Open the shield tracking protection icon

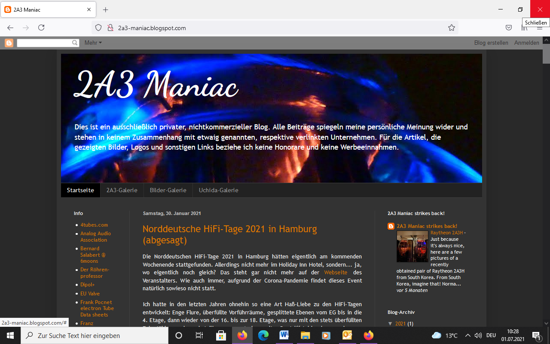[98, 28]
